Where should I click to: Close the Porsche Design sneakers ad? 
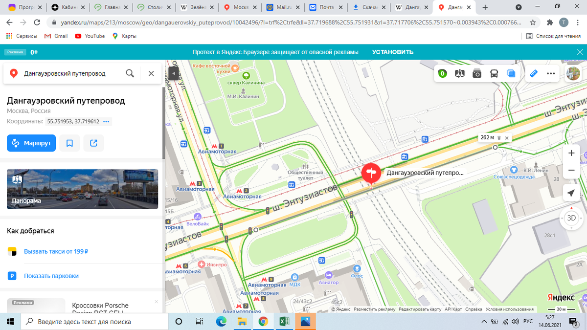coord(156,302)
